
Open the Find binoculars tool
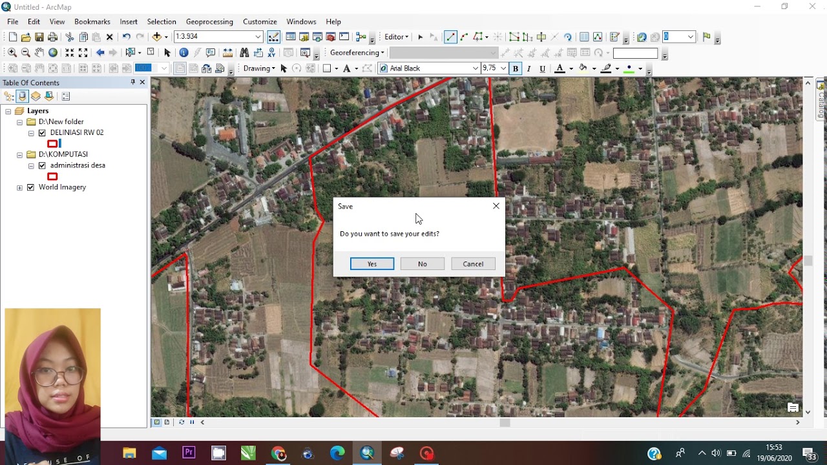click(244, 53)
